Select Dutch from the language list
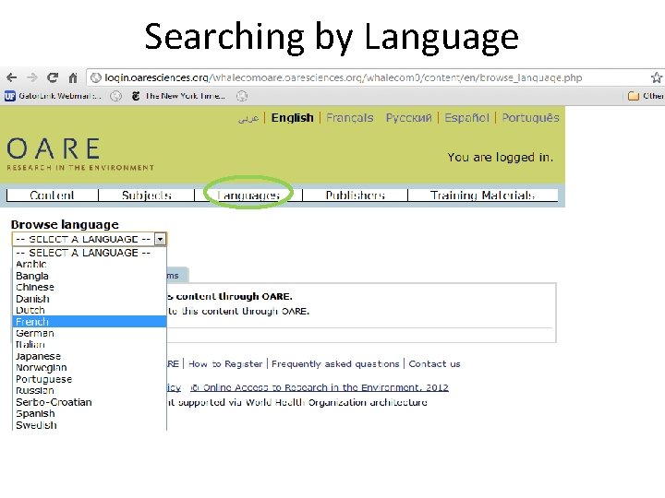 pos(90,310)
